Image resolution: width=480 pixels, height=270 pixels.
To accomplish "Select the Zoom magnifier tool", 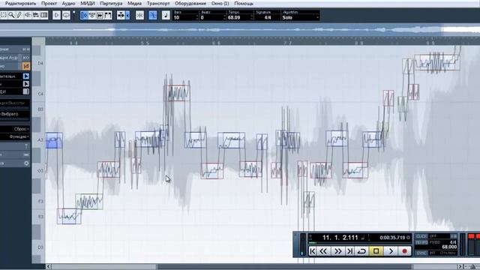I will [11, 15].
